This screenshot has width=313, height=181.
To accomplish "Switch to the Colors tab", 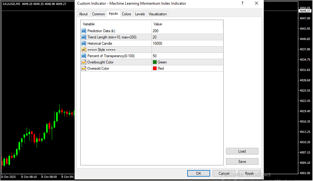I will tap(126, 14).
